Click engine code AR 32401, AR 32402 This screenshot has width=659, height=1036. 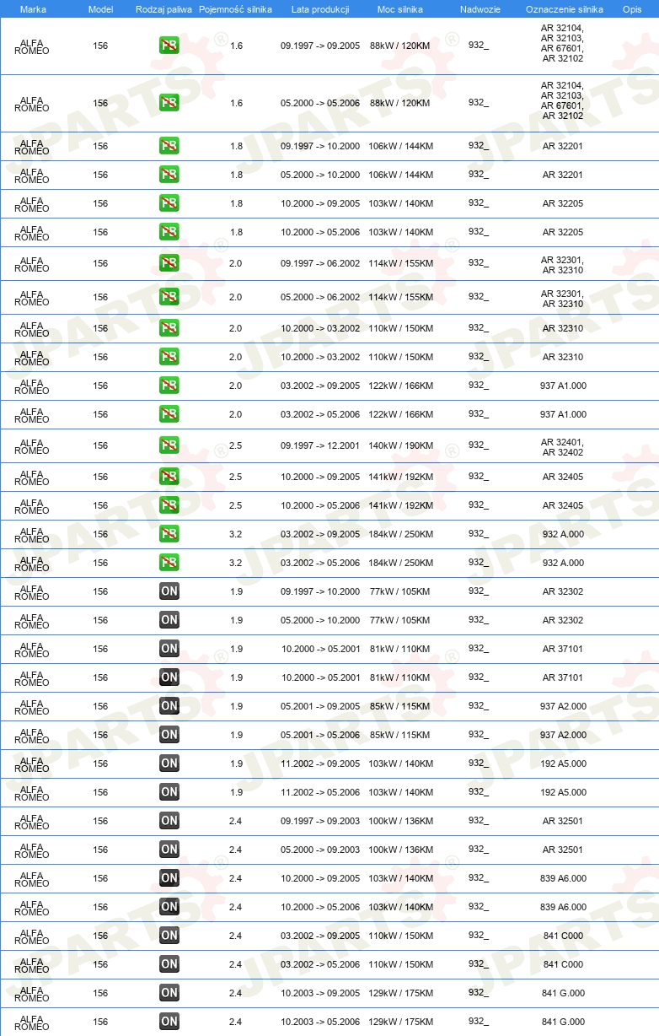pos(563,447)
